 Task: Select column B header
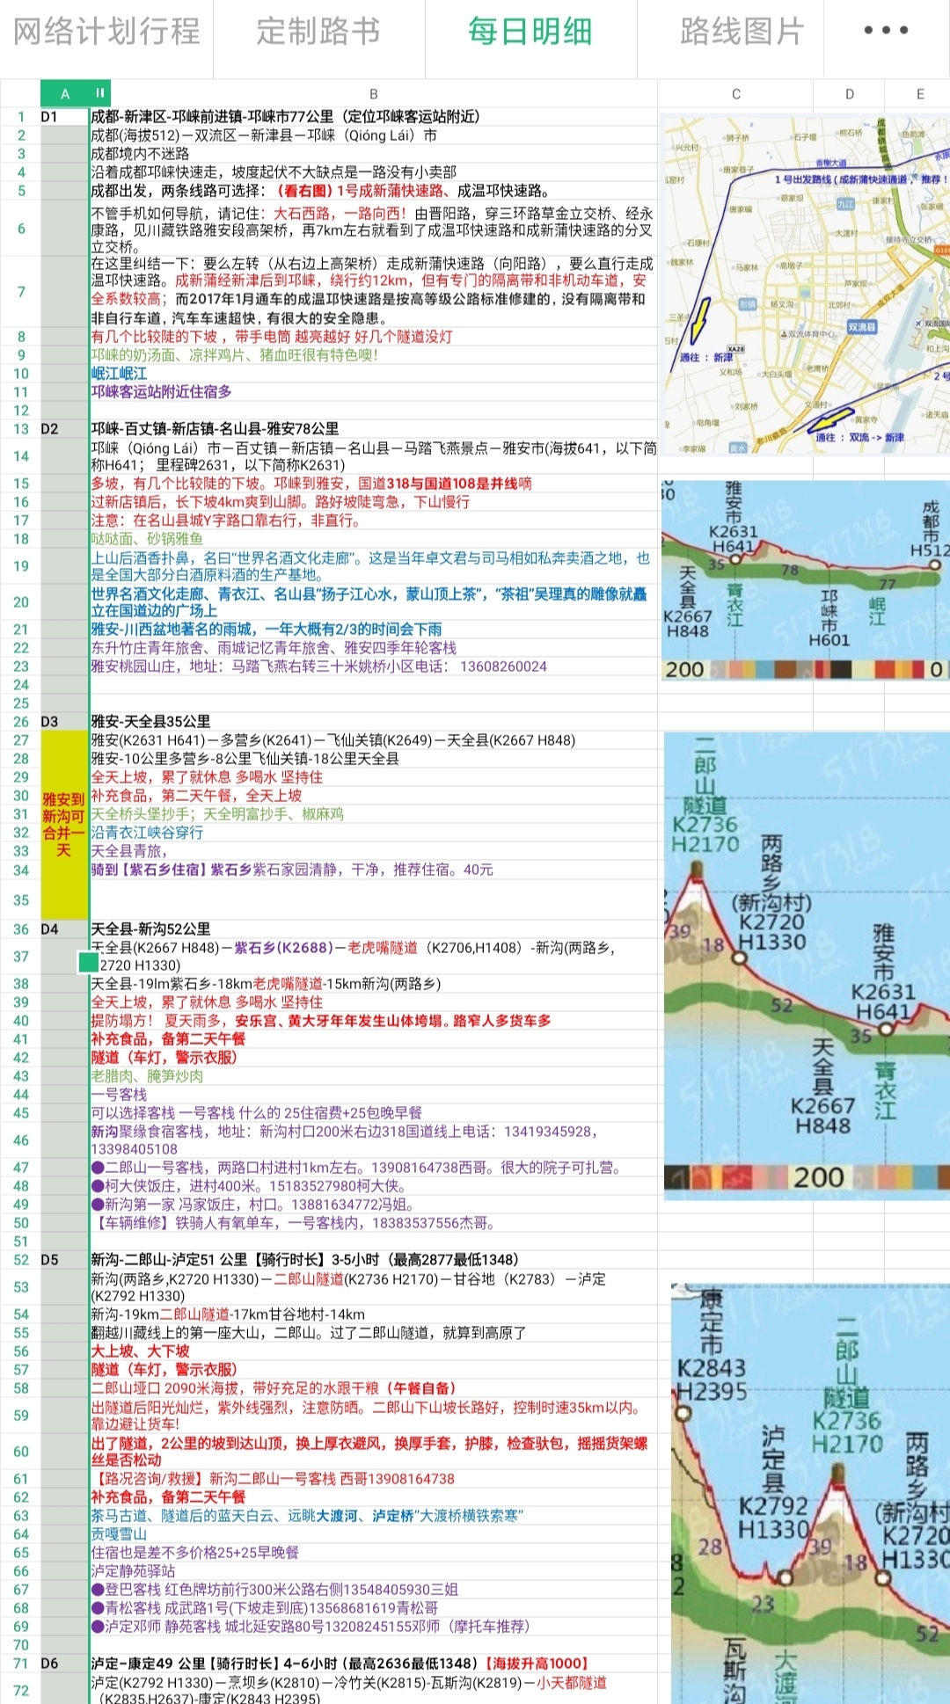point(373,93)
